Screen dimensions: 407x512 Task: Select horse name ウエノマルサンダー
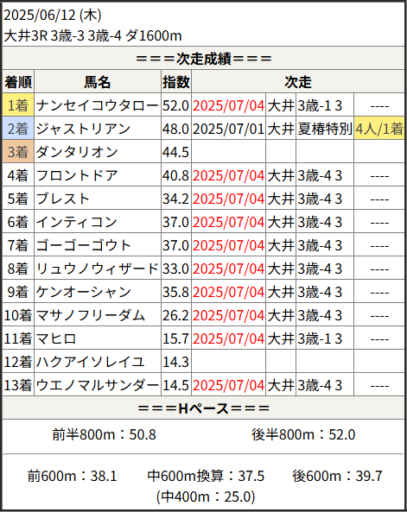click(x=97, y=385)
